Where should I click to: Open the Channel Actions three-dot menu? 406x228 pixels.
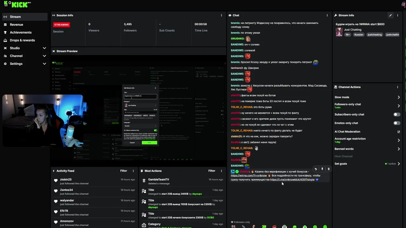pyautogui.click(x=397, y=87)
